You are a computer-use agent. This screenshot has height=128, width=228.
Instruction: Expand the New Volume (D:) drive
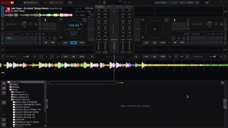point(10,95)
